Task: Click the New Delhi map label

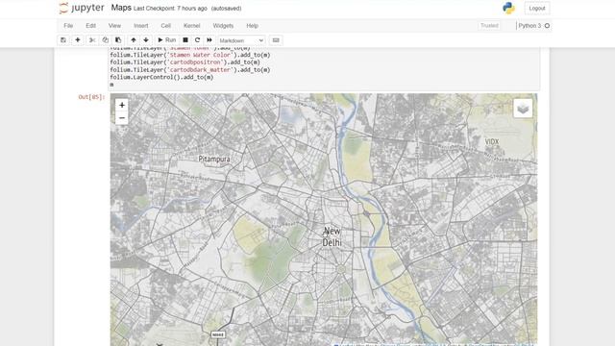Action: [x=332, y=236]
